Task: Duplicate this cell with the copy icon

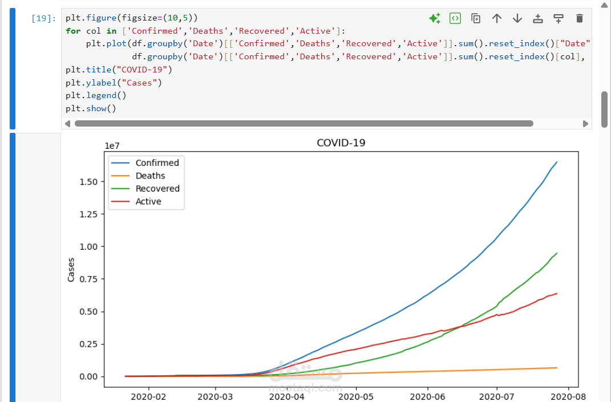Action: tap(476, 18)
